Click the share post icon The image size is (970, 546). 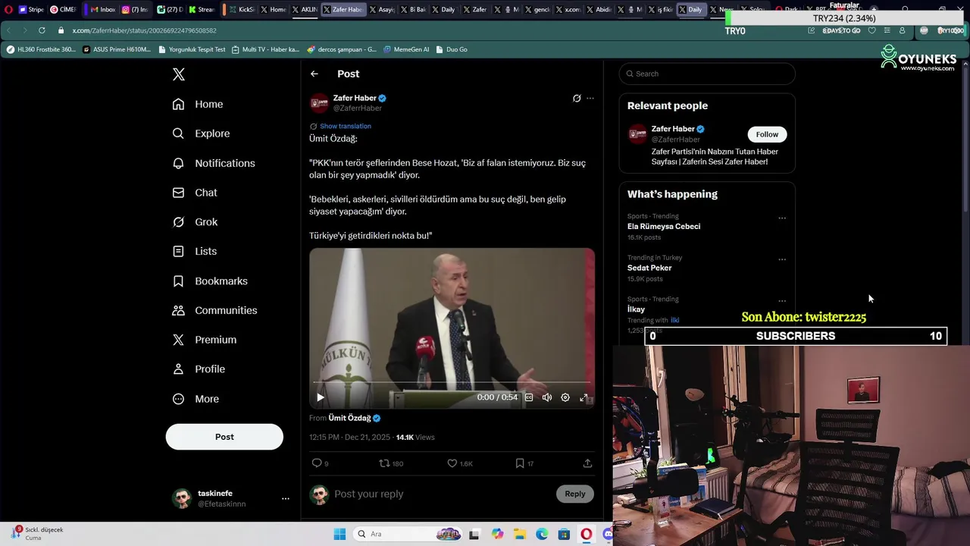click(x=587, y=463)
